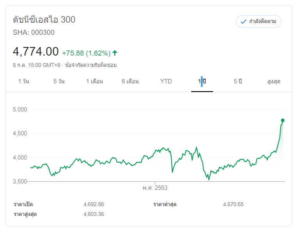The width and height of the screenshot is (297, 232).
Task: Click the checkmark icon in following button
Action: 244,22
